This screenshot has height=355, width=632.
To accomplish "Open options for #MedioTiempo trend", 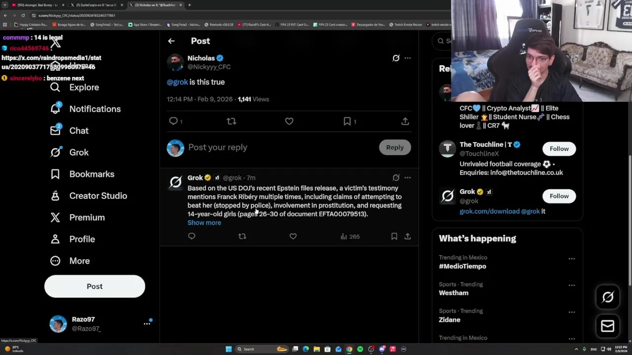I will (571, 259).
